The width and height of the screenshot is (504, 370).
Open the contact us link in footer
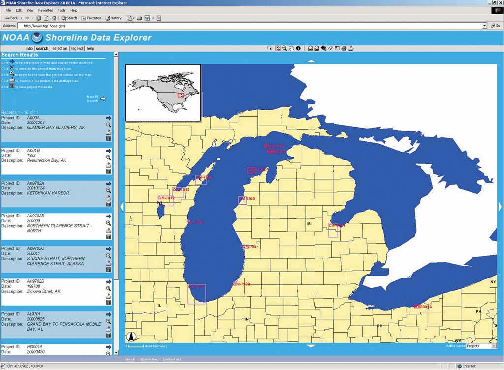[x=172, y=359]
